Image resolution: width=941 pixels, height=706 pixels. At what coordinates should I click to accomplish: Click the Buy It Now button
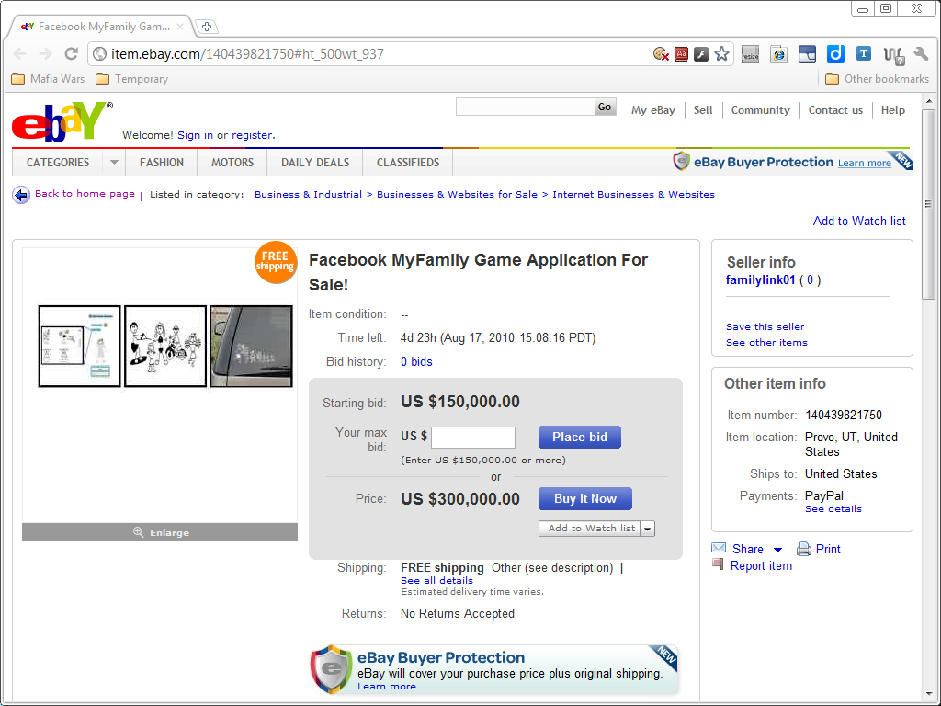point(585,498)
